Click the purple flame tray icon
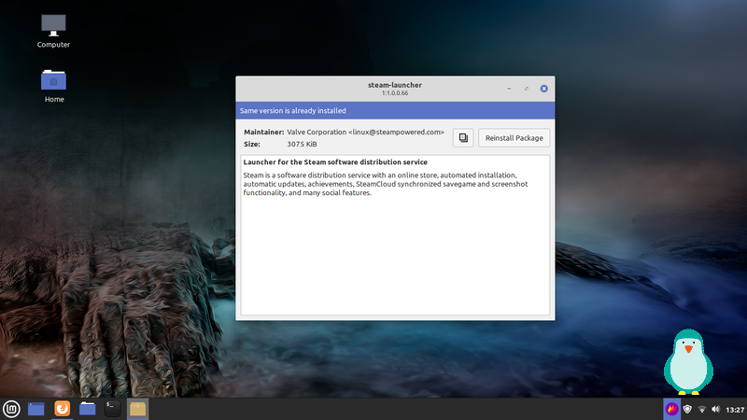The image size is (747, 420). [x=671, y=409]
